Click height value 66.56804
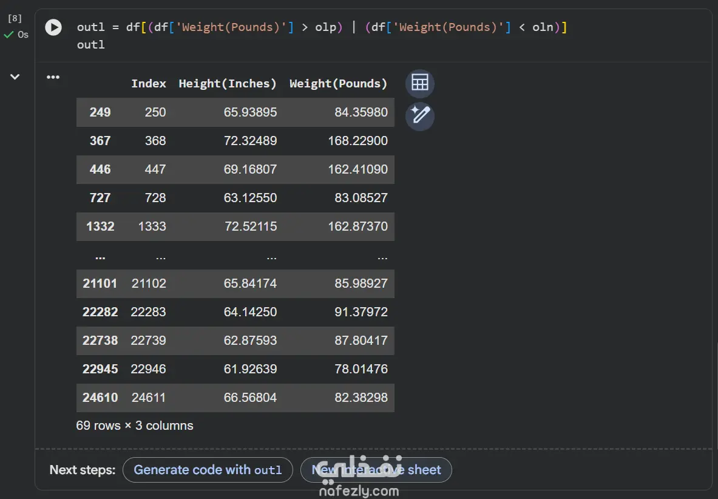Image resolution: width=718 pixels, height=499 pixels. [x=250, y=398]
